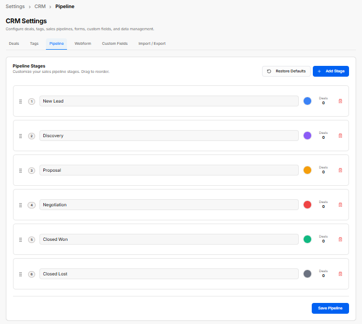
Task: Edit the New Lead stage name field
Action: click(169, 101)
